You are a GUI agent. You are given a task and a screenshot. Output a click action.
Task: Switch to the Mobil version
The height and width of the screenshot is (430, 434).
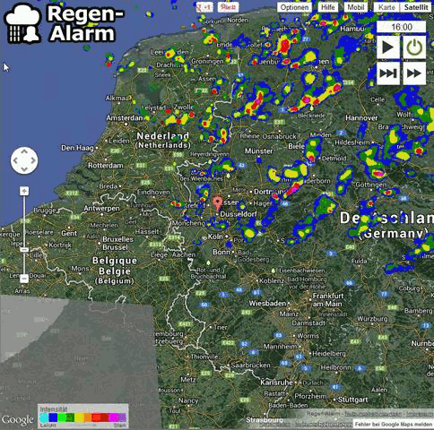(x=356, y=7)
